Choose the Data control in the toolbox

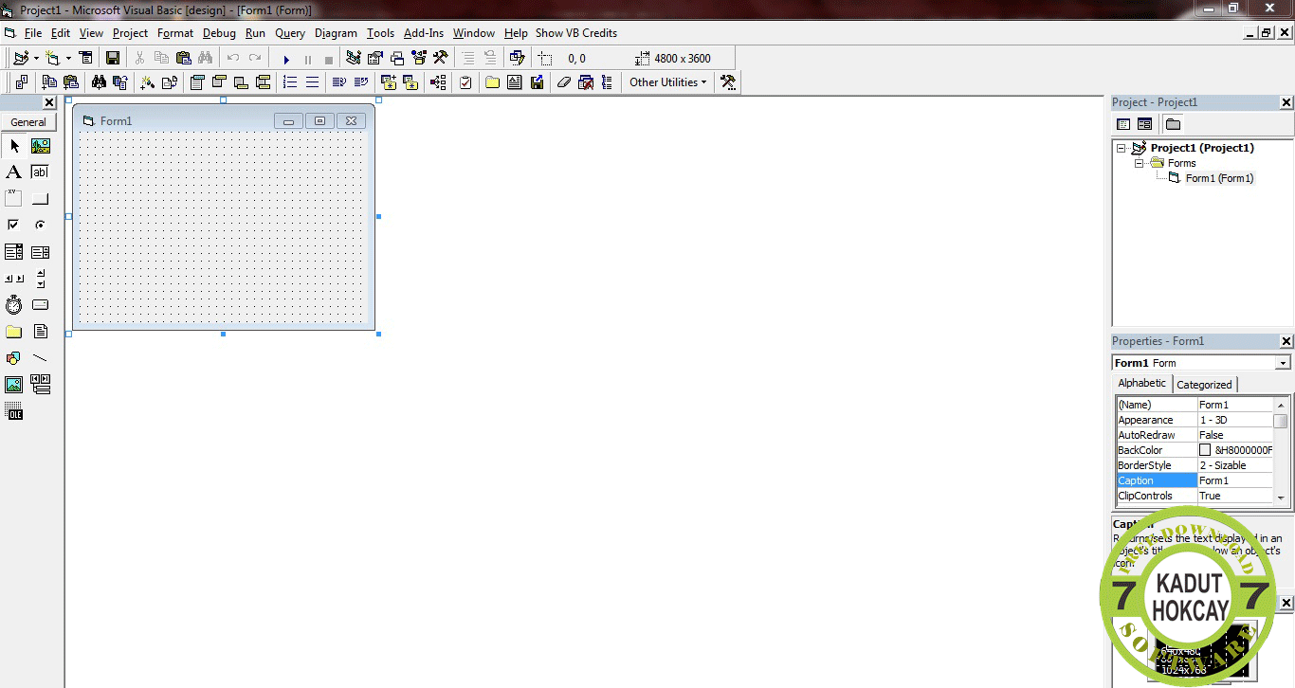tap(41, 385)
